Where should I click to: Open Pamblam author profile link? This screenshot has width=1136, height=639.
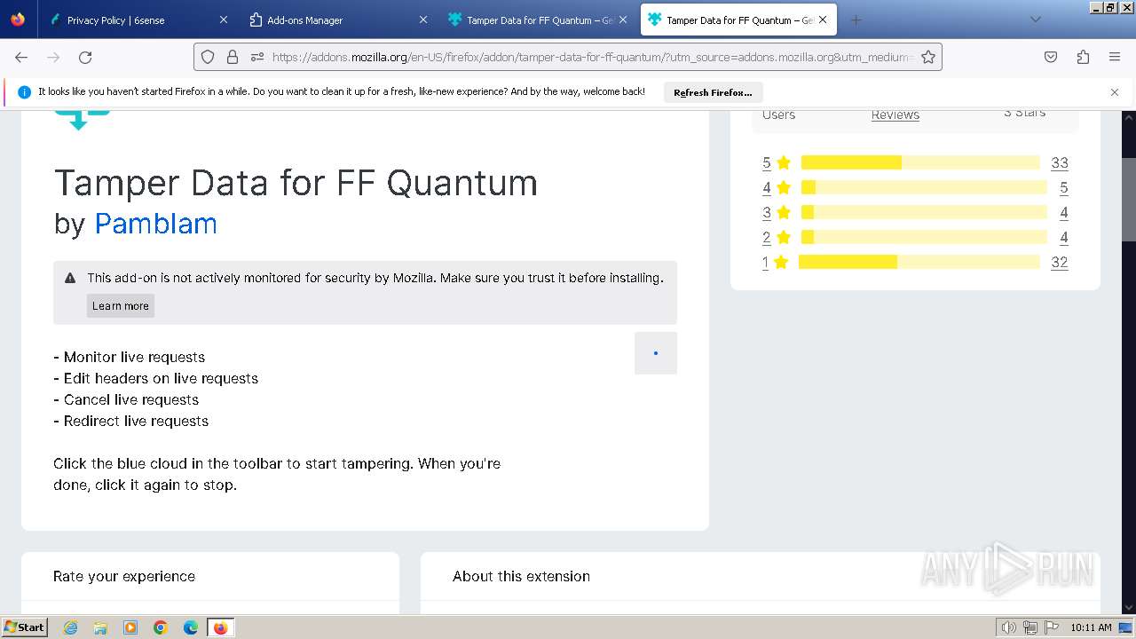tap(155, 224)
